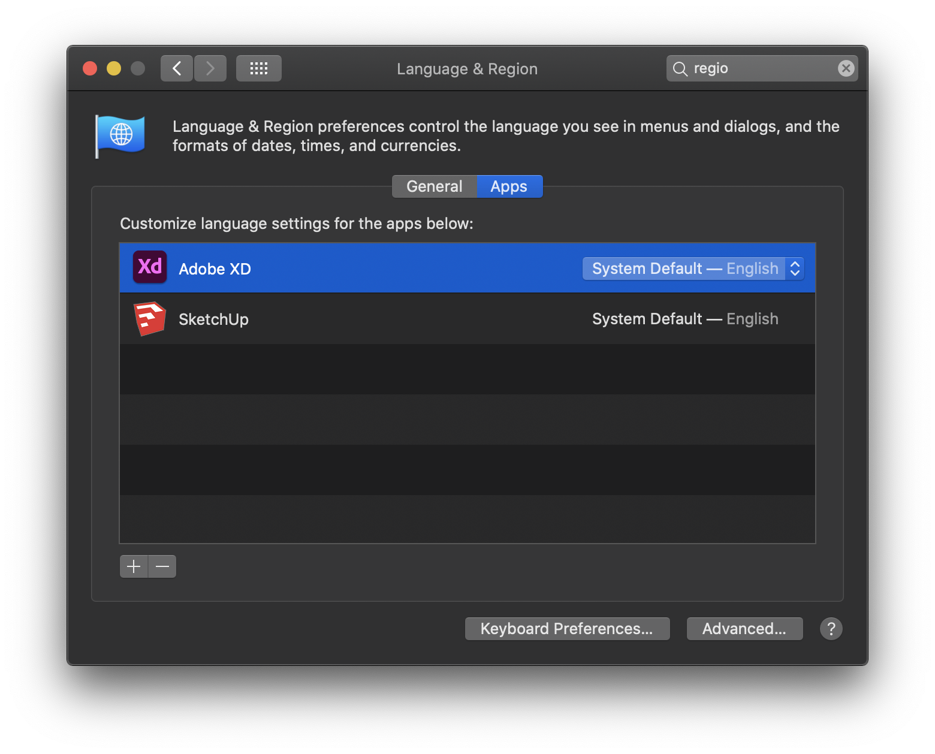Screen dimensions: 935x754
Task: Change language setting for Adobe XD
Action: (x=693, y=269)
